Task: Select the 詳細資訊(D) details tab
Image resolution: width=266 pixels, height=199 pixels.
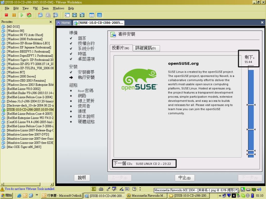Action: [x=146, y=48]
